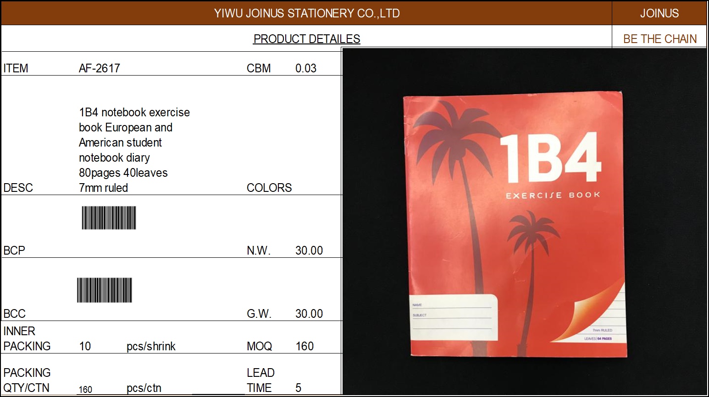
Task: Click the BCP barcode image
Action: (x=109, y=218)
